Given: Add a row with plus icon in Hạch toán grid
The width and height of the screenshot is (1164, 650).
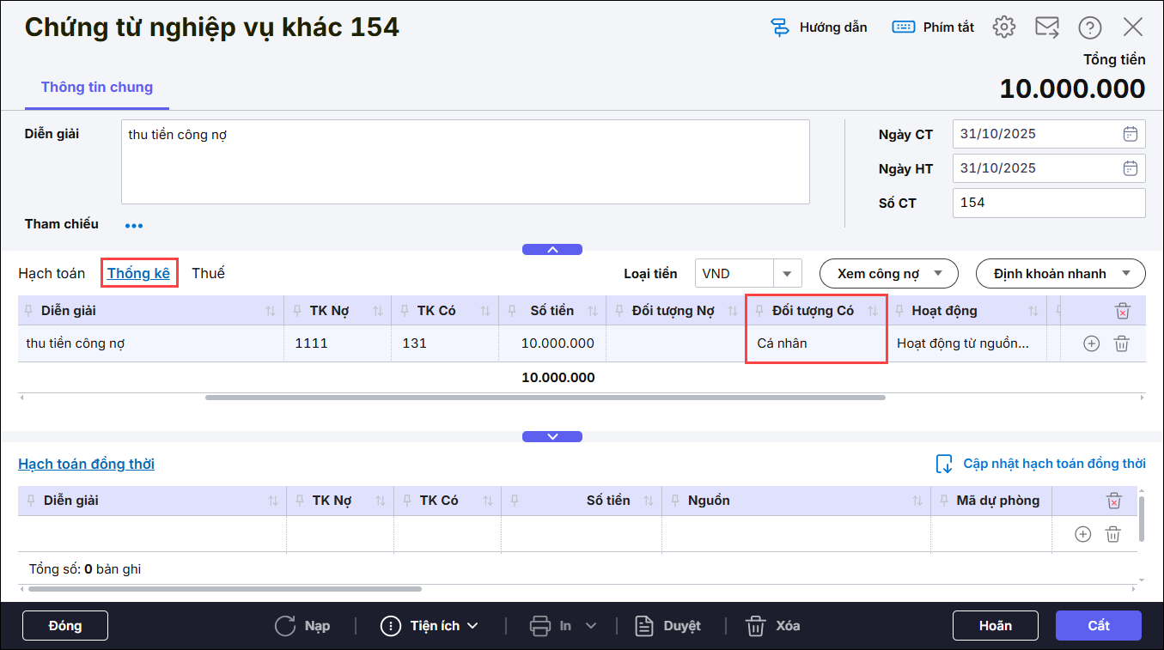Looking at the screenshot, I should coord(1091,343).
